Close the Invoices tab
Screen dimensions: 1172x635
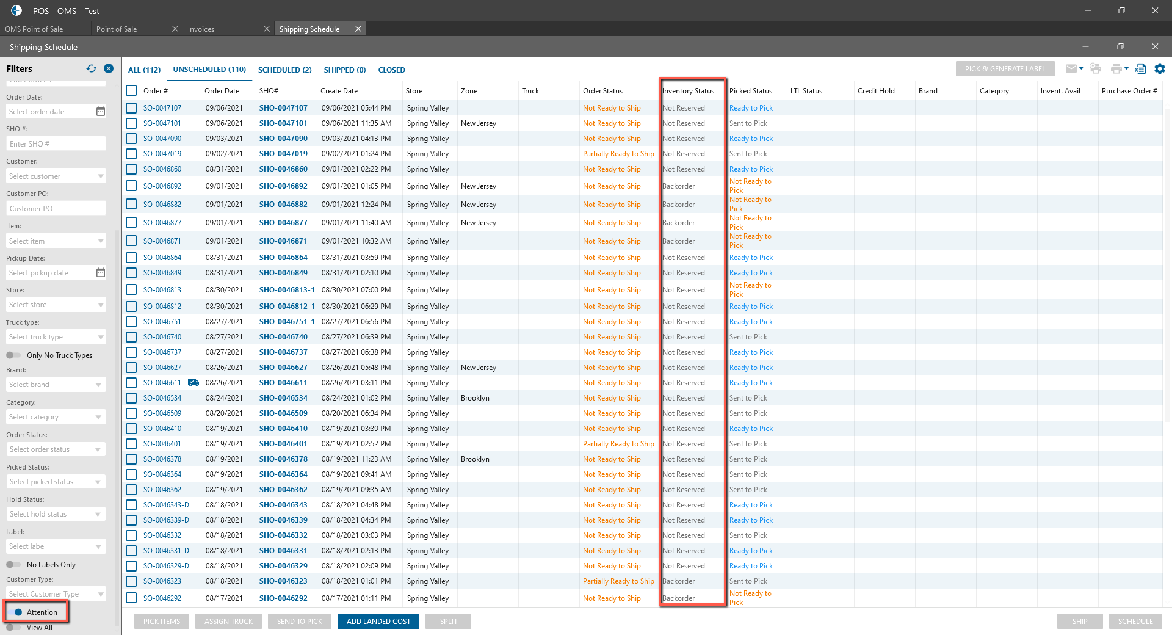[267, 29]
